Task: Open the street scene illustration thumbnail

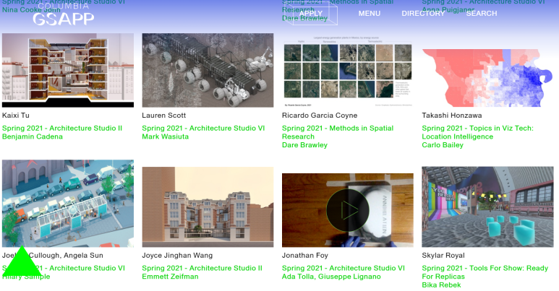Action: [68, 204]
